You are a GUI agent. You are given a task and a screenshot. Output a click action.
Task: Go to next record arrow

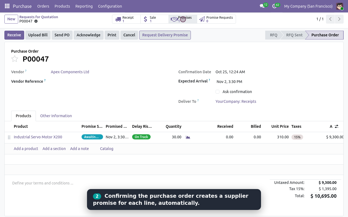click(x=339, y=19)
